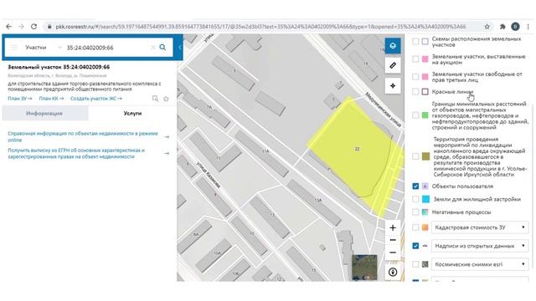Click the cyan swatch for Земли для жилищной застройки
The width and height of the screenshot is (536, 301).
point(425,199)
